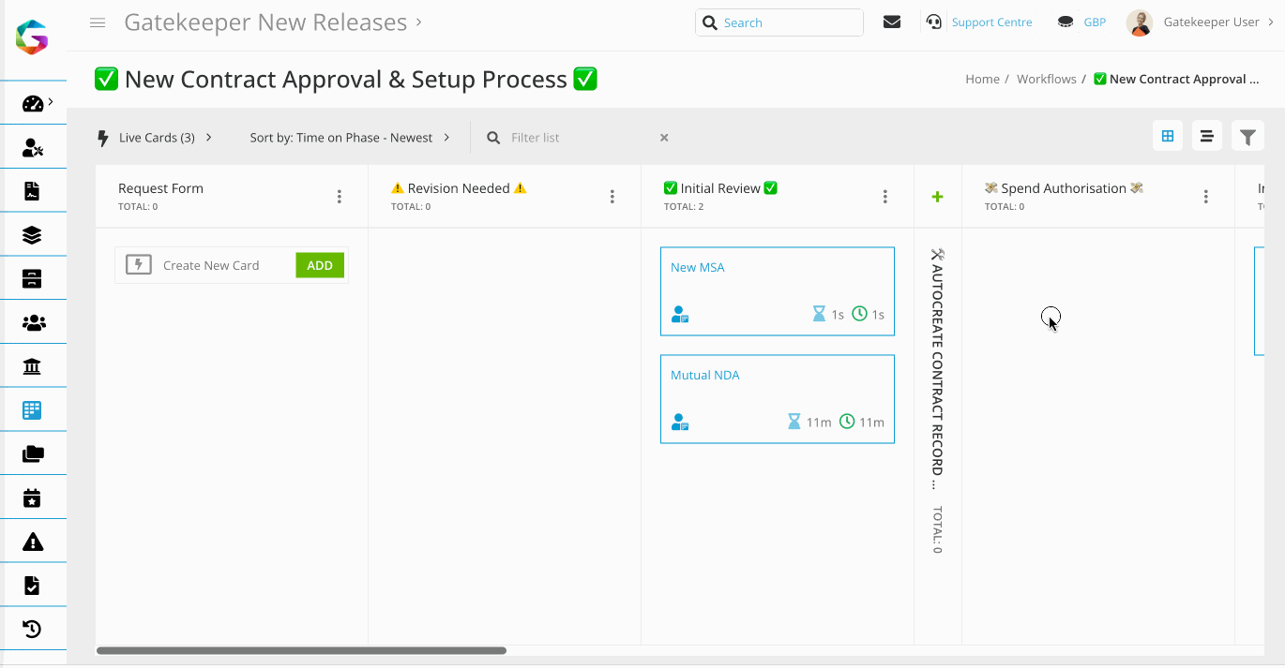Open the contracts document icon in sidebar

coord(32,190)
